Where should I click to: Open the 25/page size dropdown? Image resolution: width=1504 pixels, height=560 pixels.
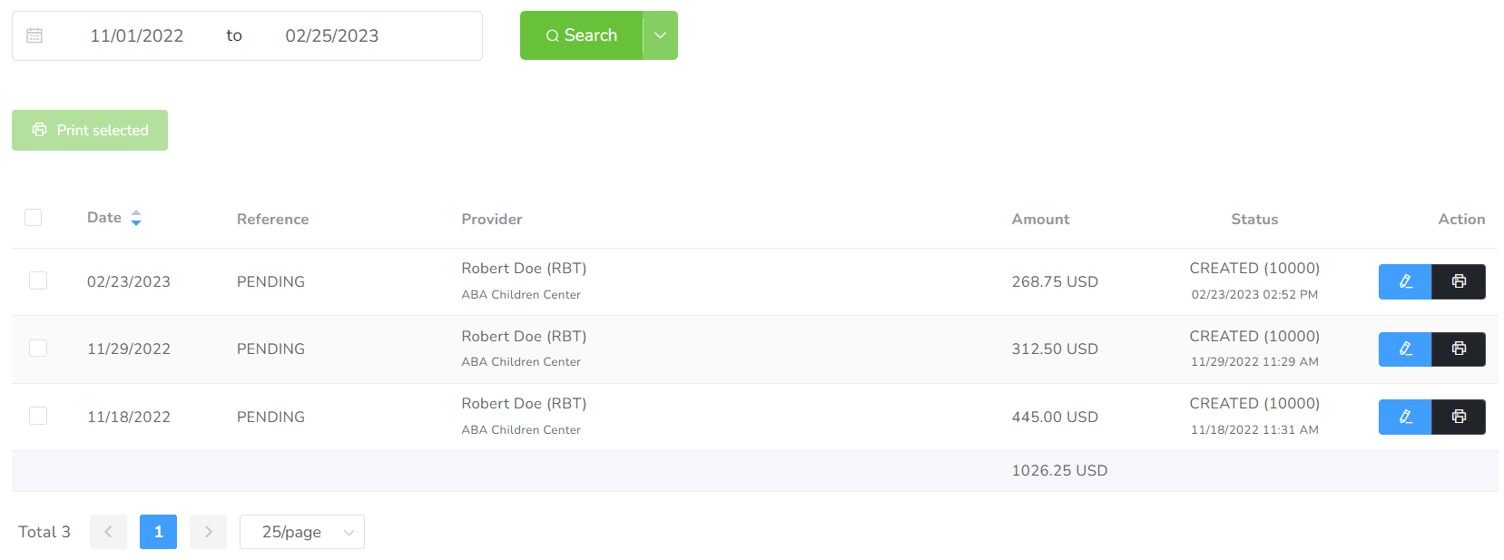pos(301,532)
